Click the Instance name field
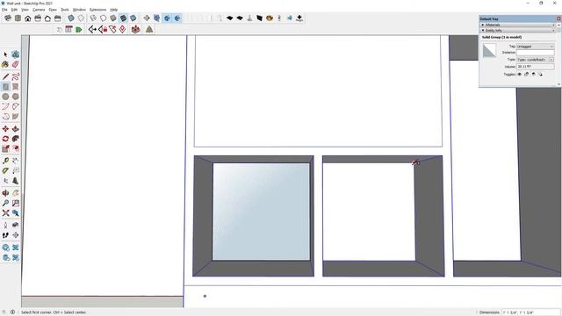This screenshot has height=316, width=562. tap(535, 53)
